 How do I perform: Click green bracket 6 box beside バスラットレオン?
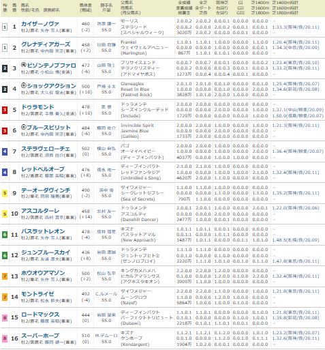coord(5,235)
